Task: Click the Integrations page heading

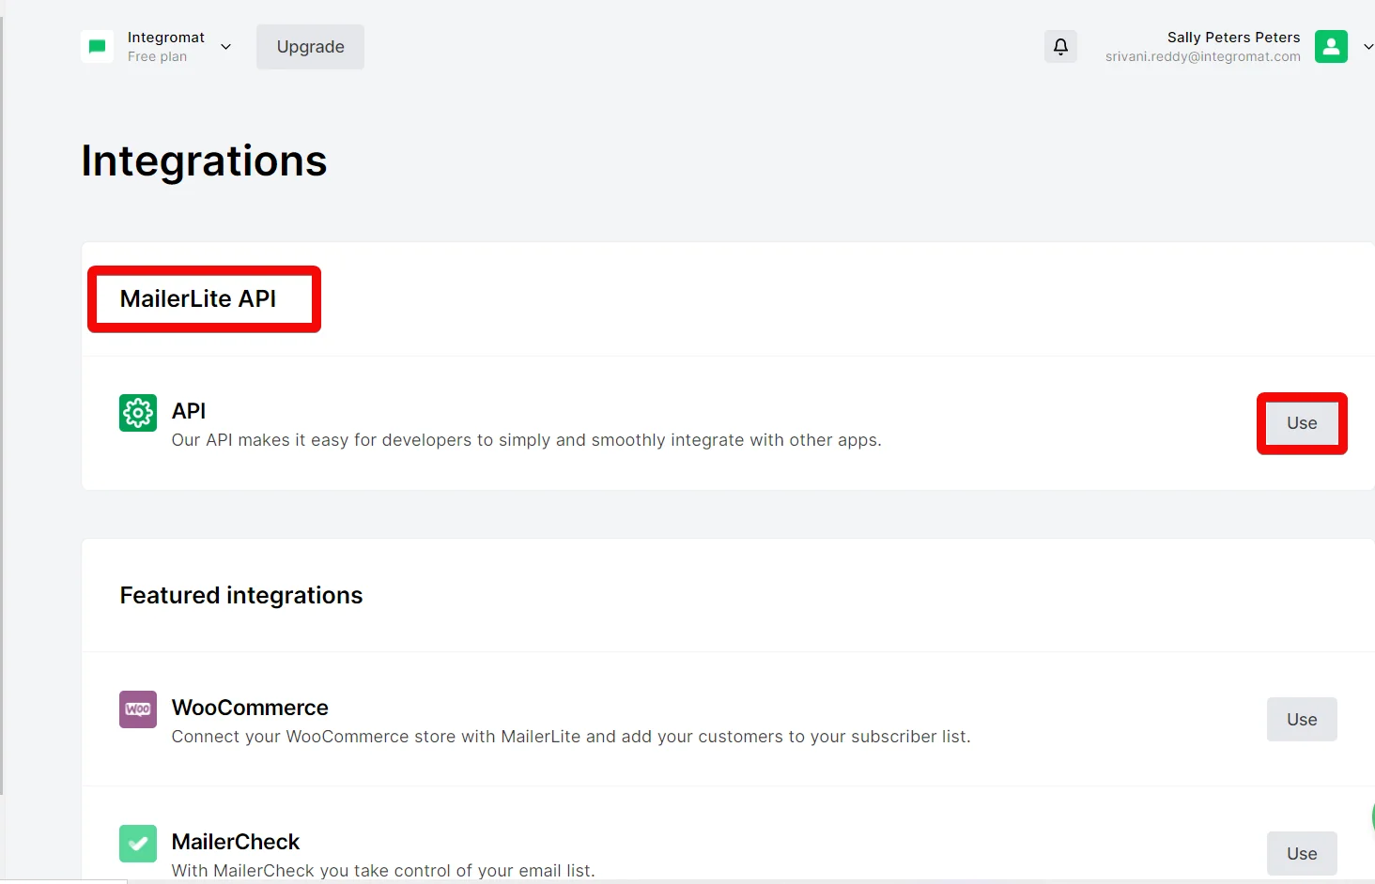Action: [204, 161]
